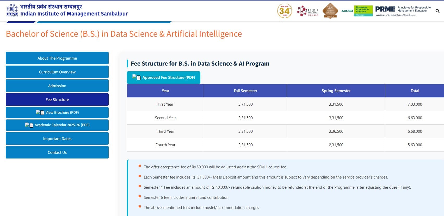Click the AACSB Business Education Alliance logo
The width and height of the screenshot is (444, 216).
click(357, 11)
